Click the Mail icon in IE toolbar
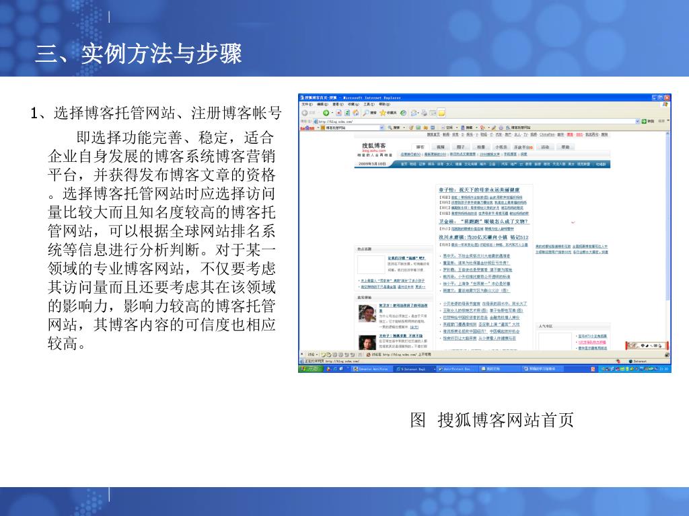This screenshot has height=516, width=689. (414, 113)
